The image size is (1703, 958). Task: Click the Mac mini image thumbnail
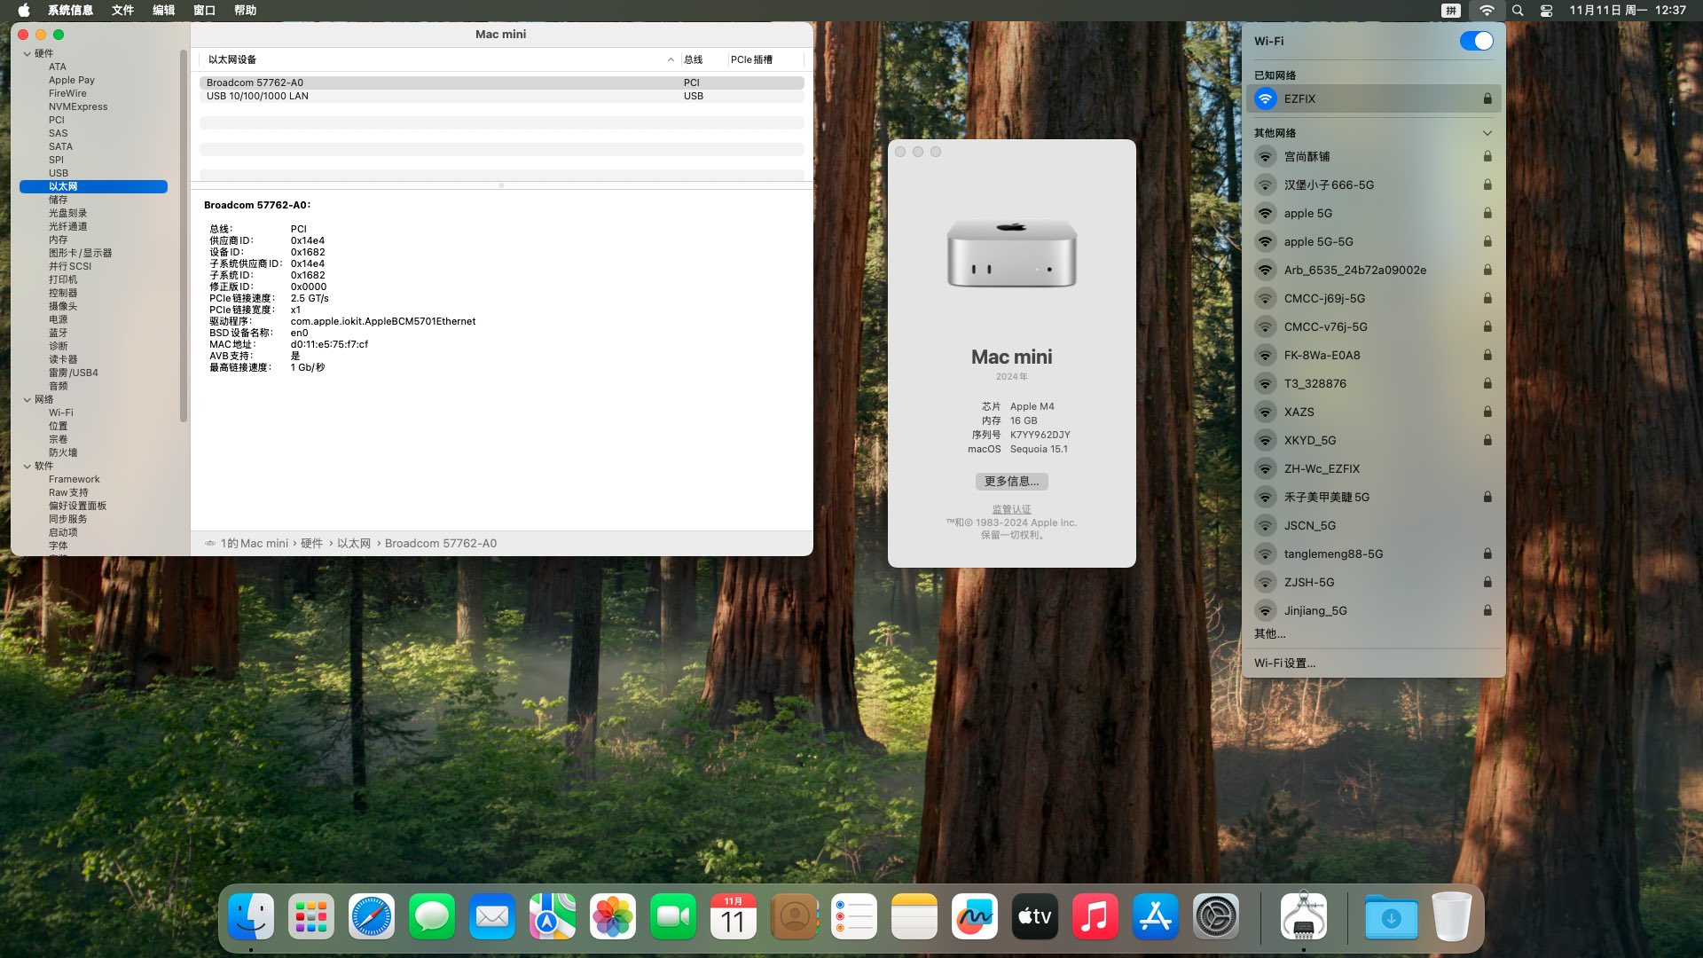click(1011, 254)
